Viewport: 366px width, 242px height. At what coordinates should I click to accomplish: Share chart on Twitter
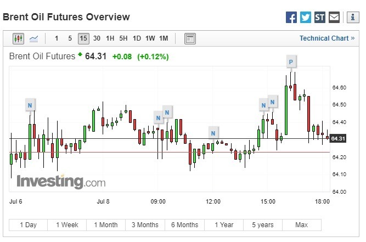coord(305,18)
